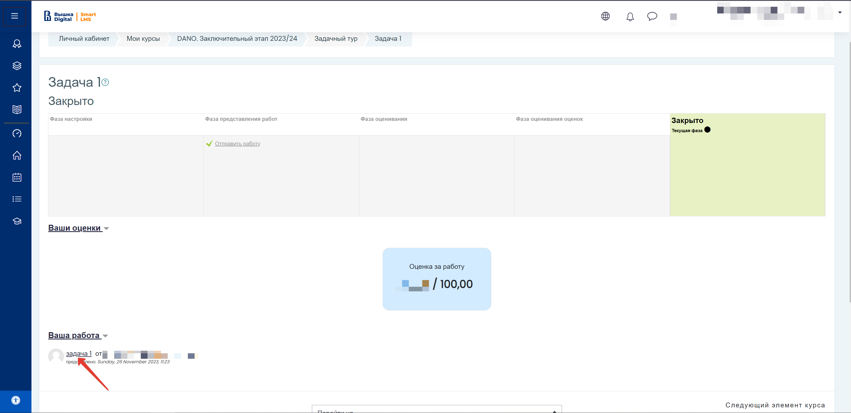
Task: Click the Текущая фаза black dot indicator
Action: pos(707,130)
